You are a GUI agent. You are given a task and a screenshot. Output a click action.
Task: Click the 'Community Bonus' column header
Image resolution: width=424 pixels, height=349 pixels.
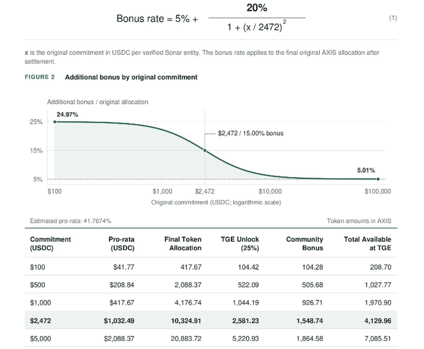pyautogui.click(x=305, y=244)
